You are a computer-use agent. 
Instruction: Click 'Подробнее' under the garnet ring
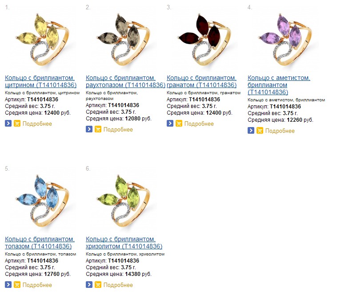coord(199,124)
